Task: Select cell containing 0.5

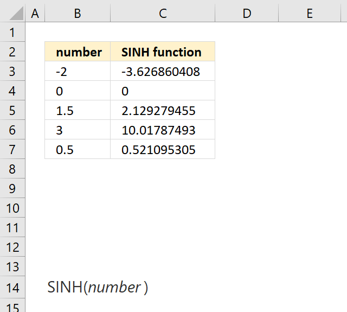Action: pyautogui.click(x=78, y=149)
